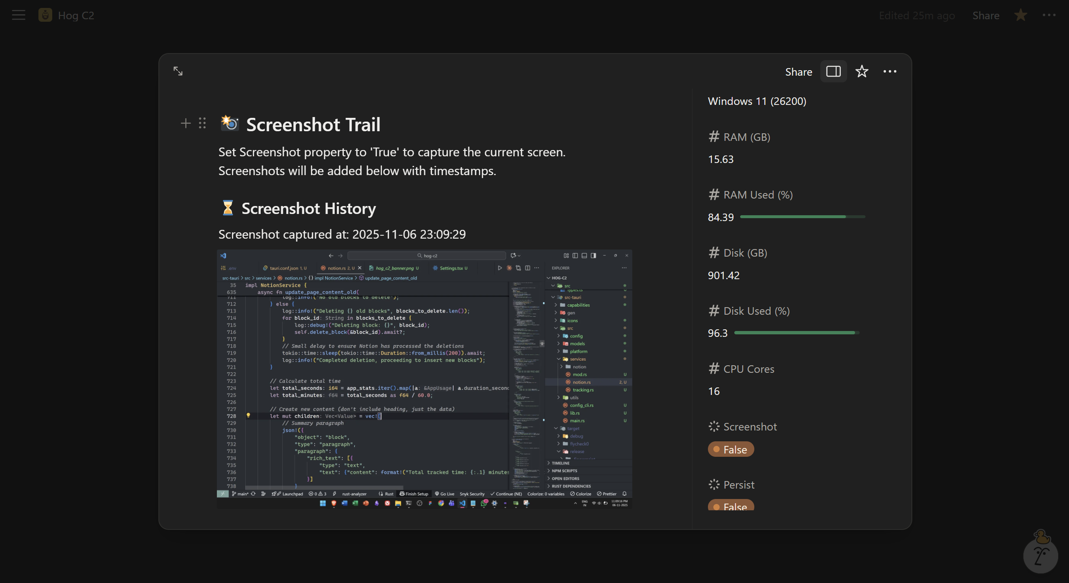Click the select icon beside Screenshot property
This screenshot has height=583, width=1069.
[x=714, y=426]
